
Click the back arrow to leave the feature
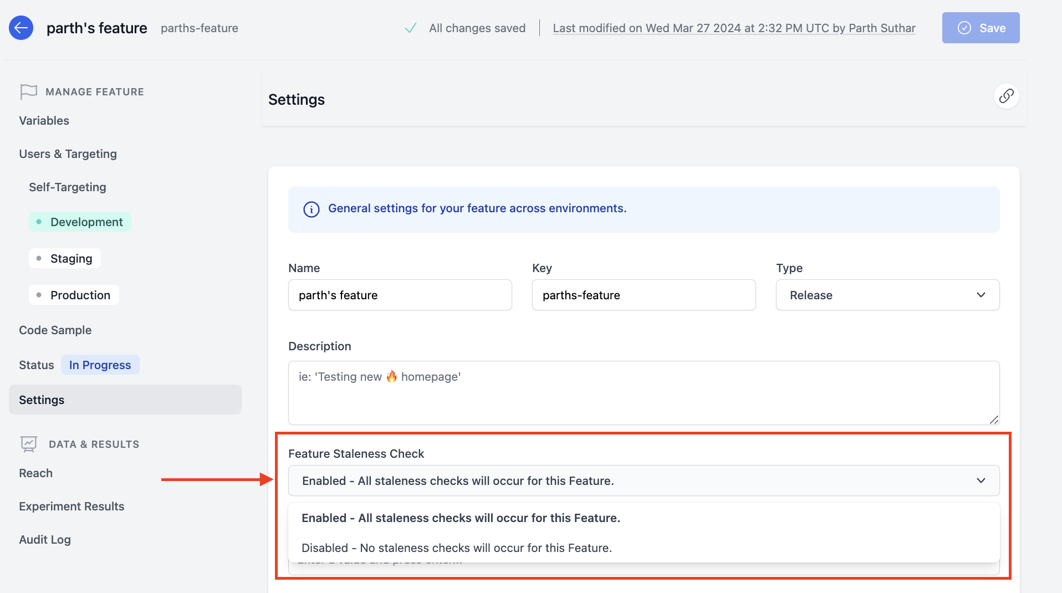tap(21, 28)
